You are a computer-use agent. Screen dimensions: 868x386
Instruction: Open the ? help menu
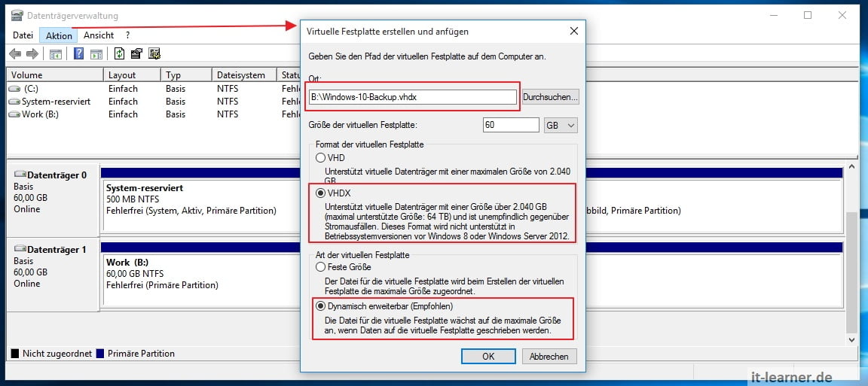pos(127,35)
